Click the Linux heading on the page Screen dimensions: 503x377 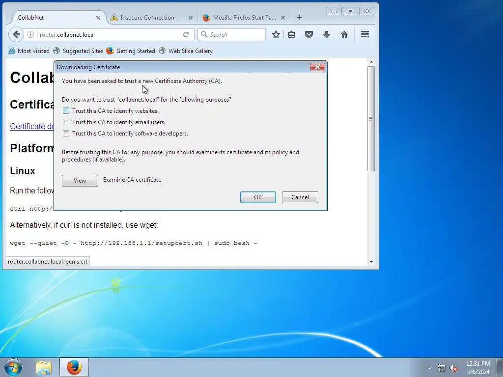click(x=23, y=171)
